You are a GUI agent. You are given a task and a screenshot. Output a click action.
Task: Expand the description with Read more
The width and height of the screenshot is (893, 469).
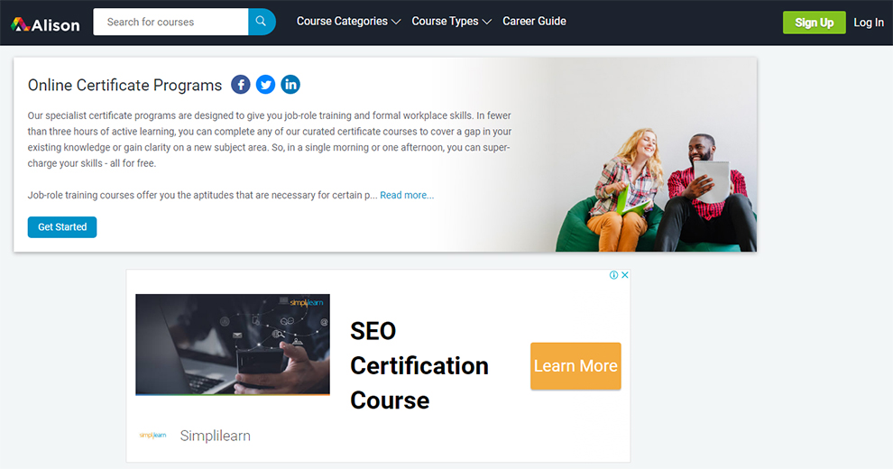pyautogui.click(x=407, y=195)
